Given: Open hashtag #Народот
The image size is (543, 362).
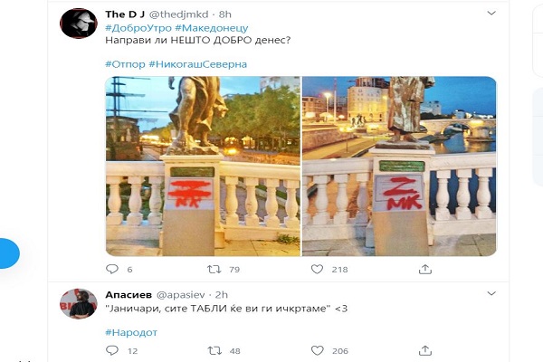Looking at the screenshot, I should 131,332.
